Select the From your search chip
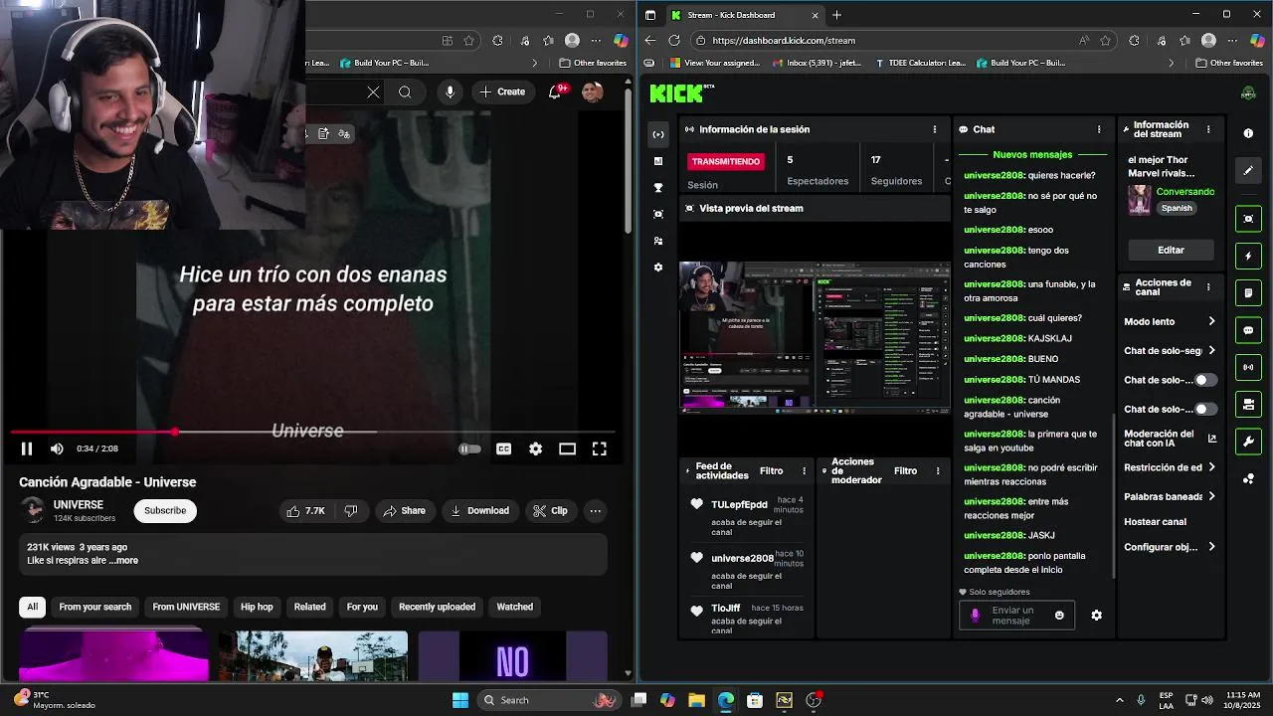This screenshot has height=716, width=1273. (95, 607)
